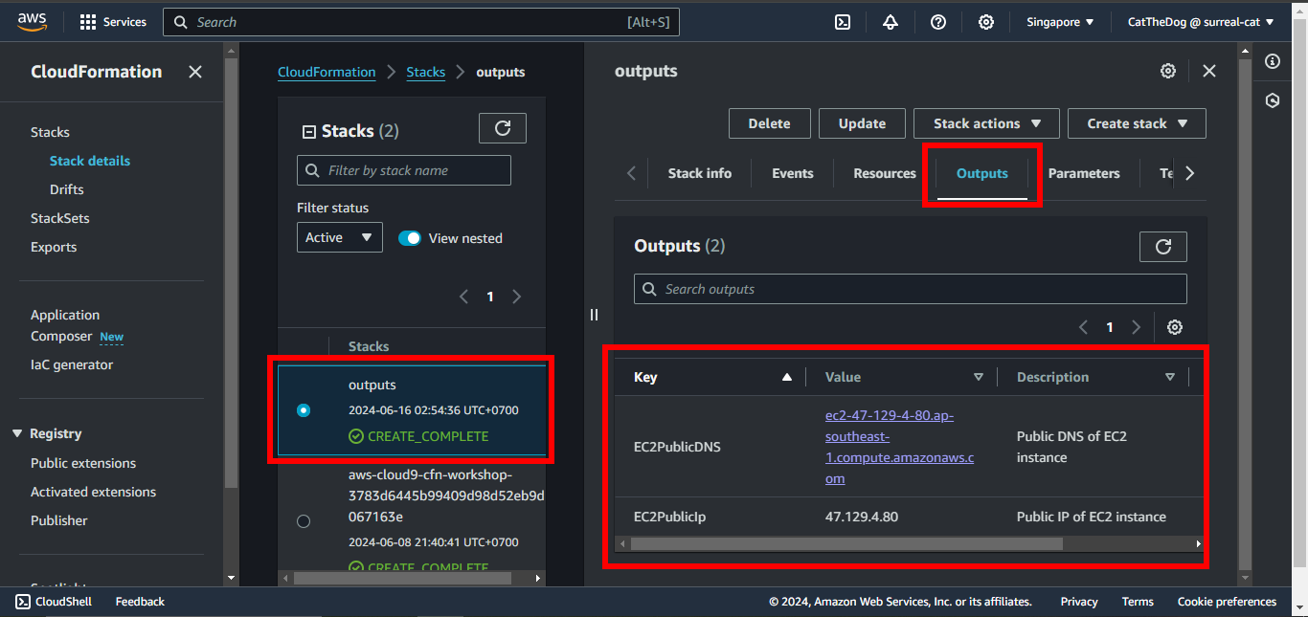1308x617 pixels.
Task: Open Outputs table preferences gear
Action: (x=1175, y=327)
